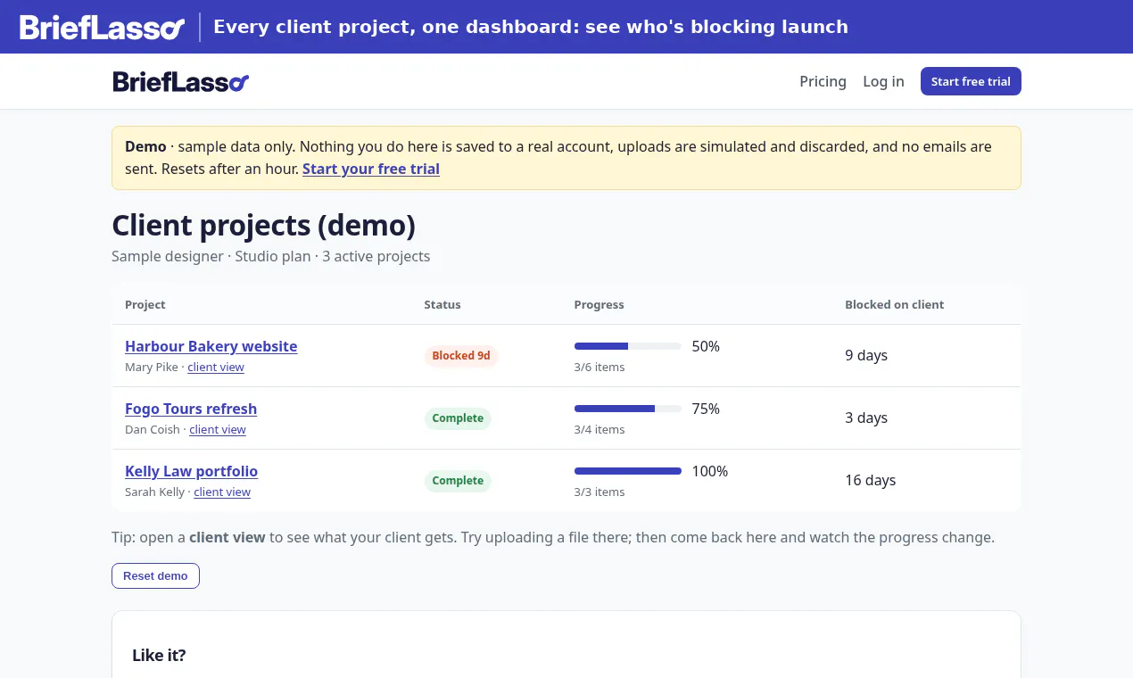Click the Reset demo button
This screenshot has width=1133, height=678.
[x=155, y=575]
